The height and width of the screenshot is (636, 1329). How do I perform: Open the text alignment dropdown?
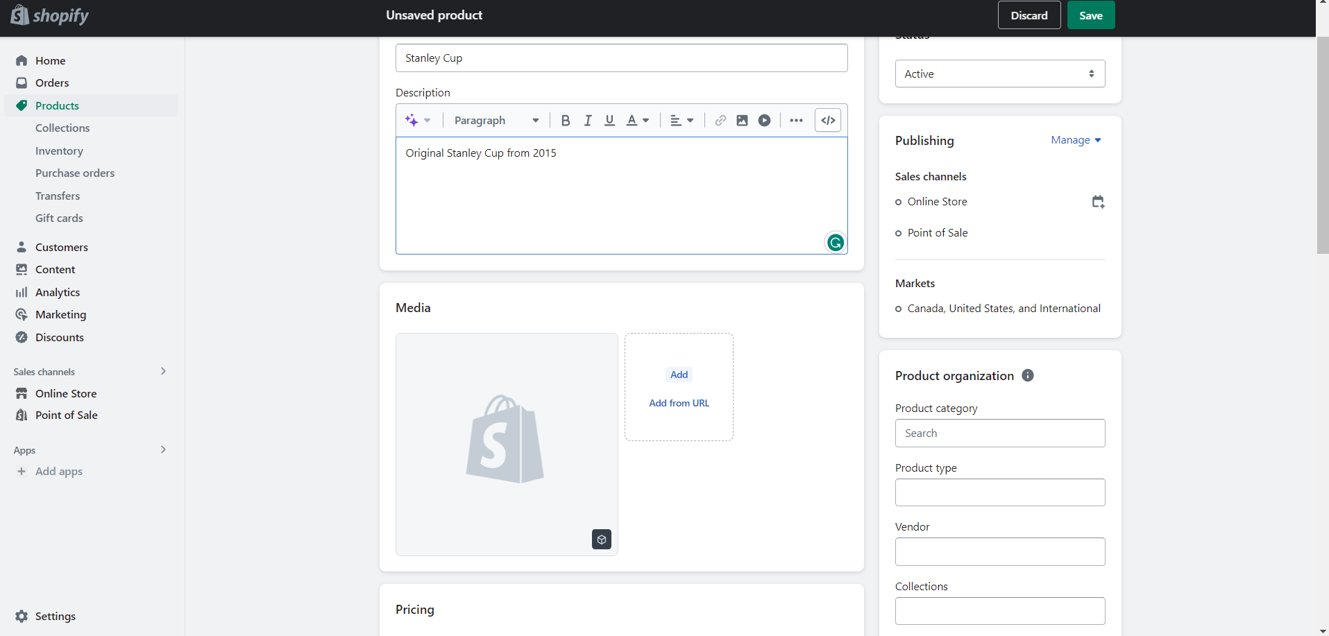tap(682, 120)
